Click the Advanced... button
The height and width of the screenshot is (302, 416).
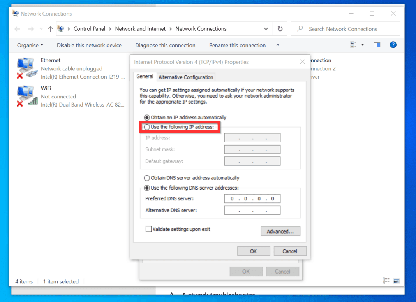click(280, 231)
